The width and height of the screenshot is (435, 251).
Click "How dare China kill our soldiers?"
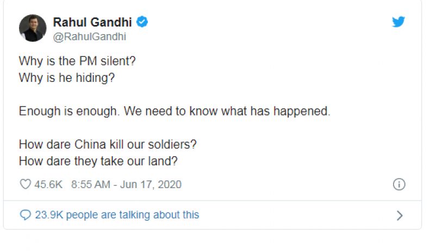(x=108, y=145)
